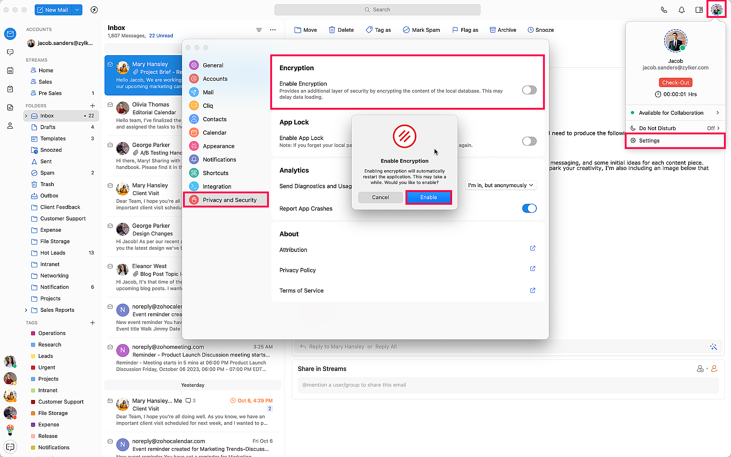Select Notifications in settings sidebar

[219, 159]
